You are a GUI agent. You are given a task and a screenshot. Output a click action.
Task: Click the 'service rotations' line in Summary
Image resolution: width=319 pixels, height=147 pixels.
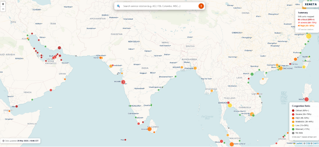pyautogui.click(x=305, y=29)
